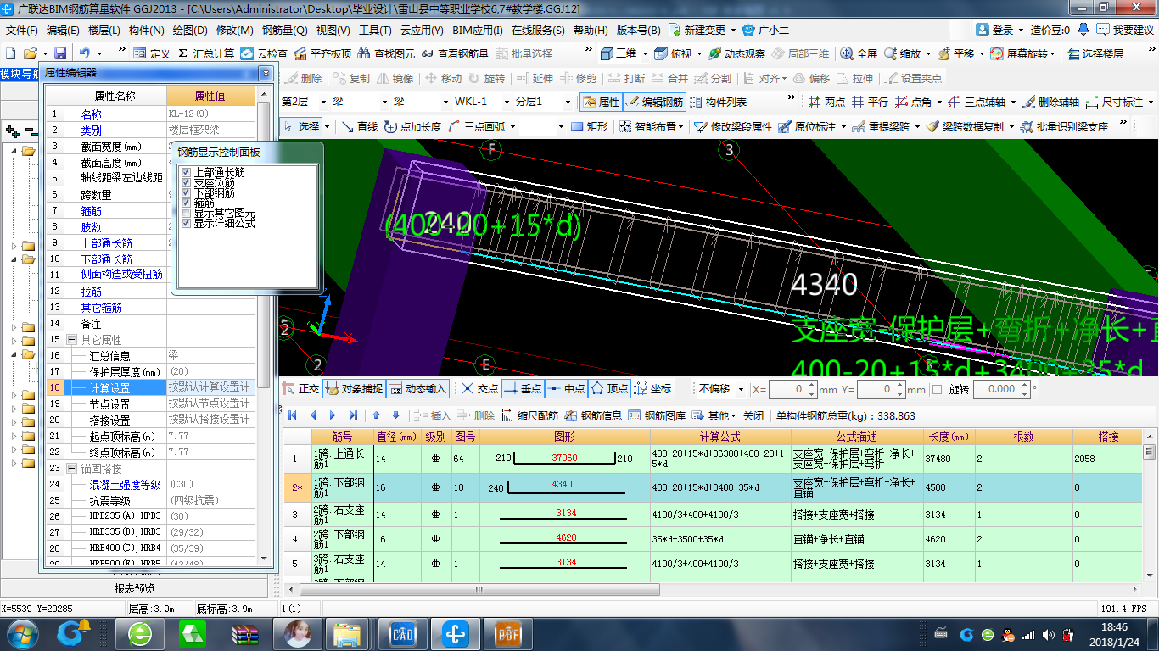This screenshot has height=651, width=1159.
Task: Open 三维 view dropdown arrow
Action: (645, 53)
